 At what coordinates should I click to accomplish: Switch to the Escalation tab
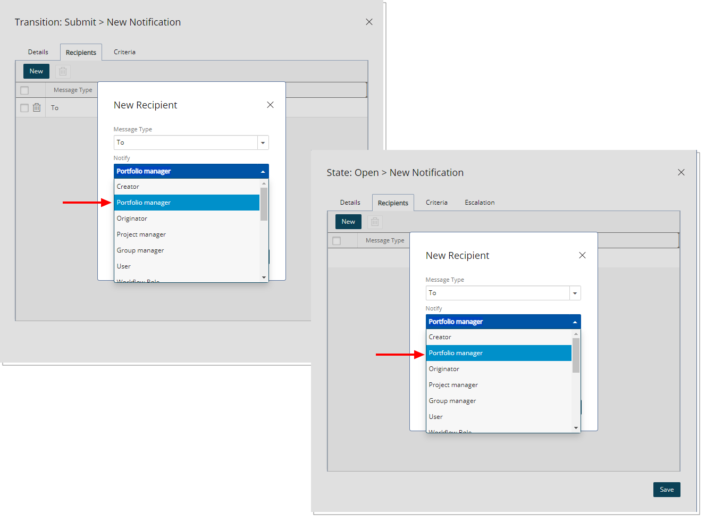click(480, 203)
